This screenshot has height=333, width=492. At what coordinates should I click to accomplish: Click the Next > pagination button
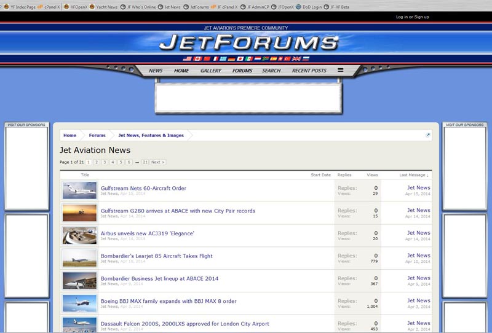click(158, 162)
